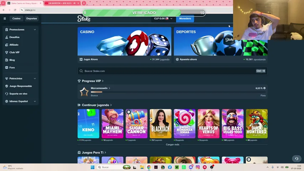Open the Sugar Cannon game thumbnail
The width and height of the screenshot is (304, 171).
tap(136, 124)
